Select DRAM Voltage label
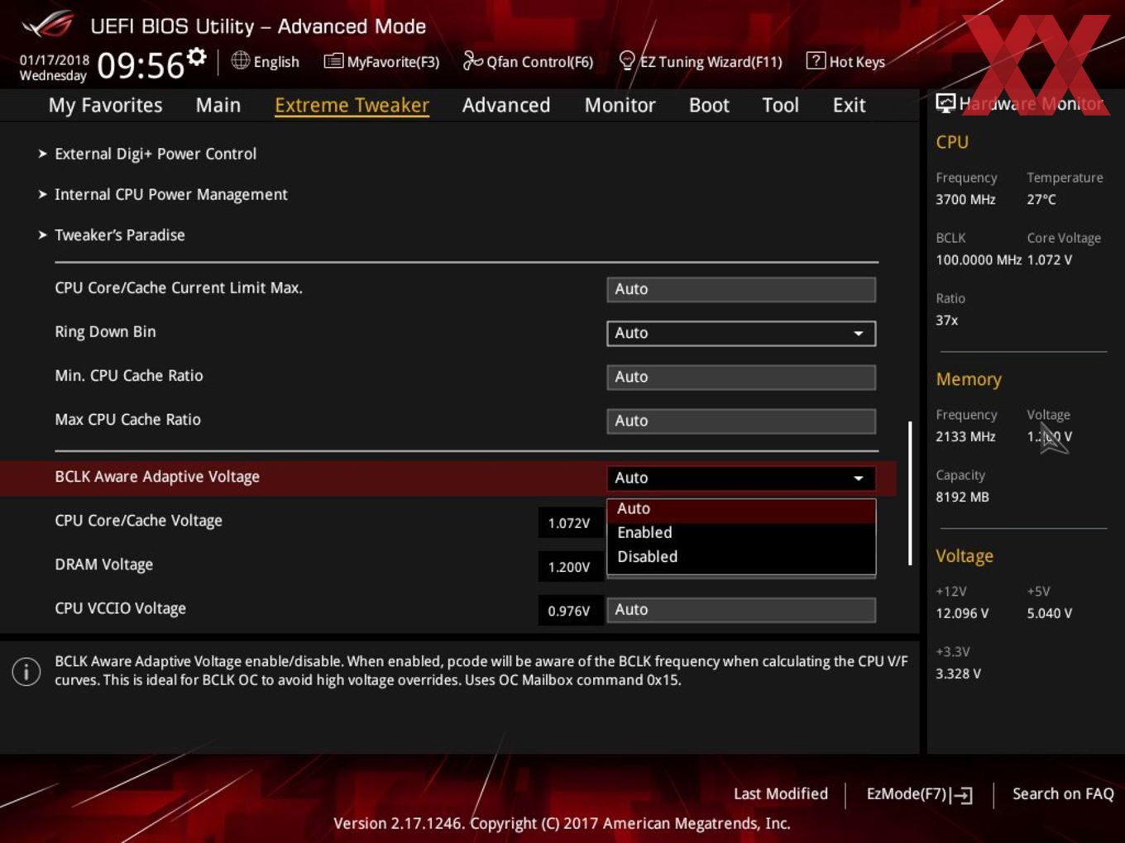Screen dimensions: 1125x843 pyautogui.click(x=103, y=564)
